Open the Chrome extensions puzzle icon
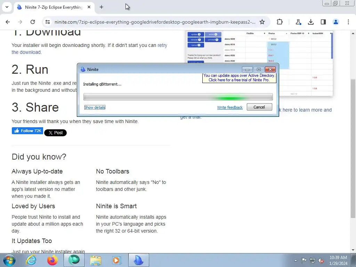 tap(280, 22)
